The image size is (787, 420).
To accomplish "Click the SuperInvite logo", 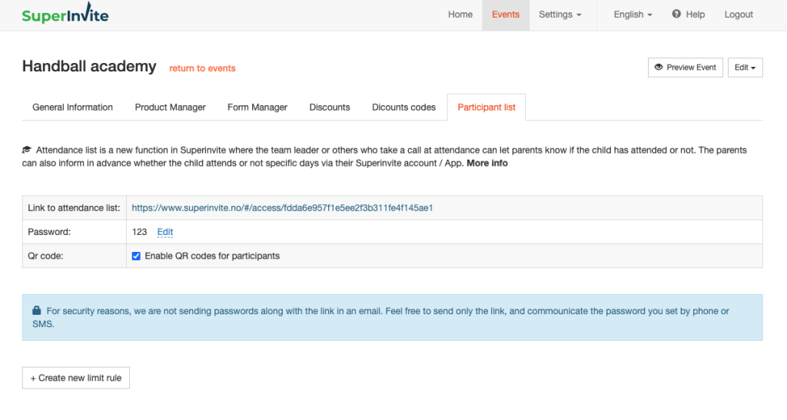I will pos(65,15).
